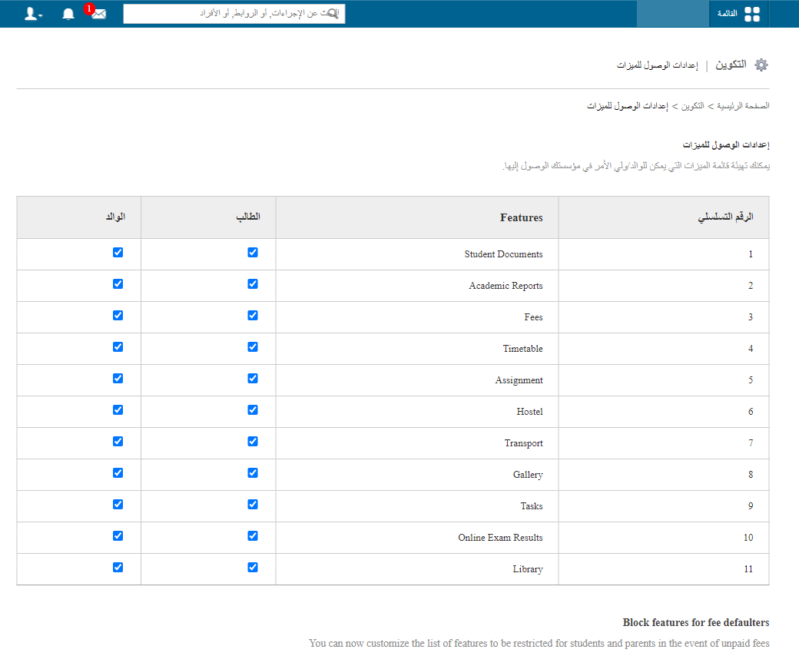Toggle student checkbox for Academic Reports
Viewport: 799px width, 656px height.
(x=253, y=284)
